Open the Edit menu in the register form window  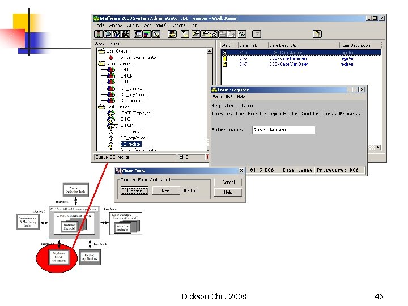point(229,96)
